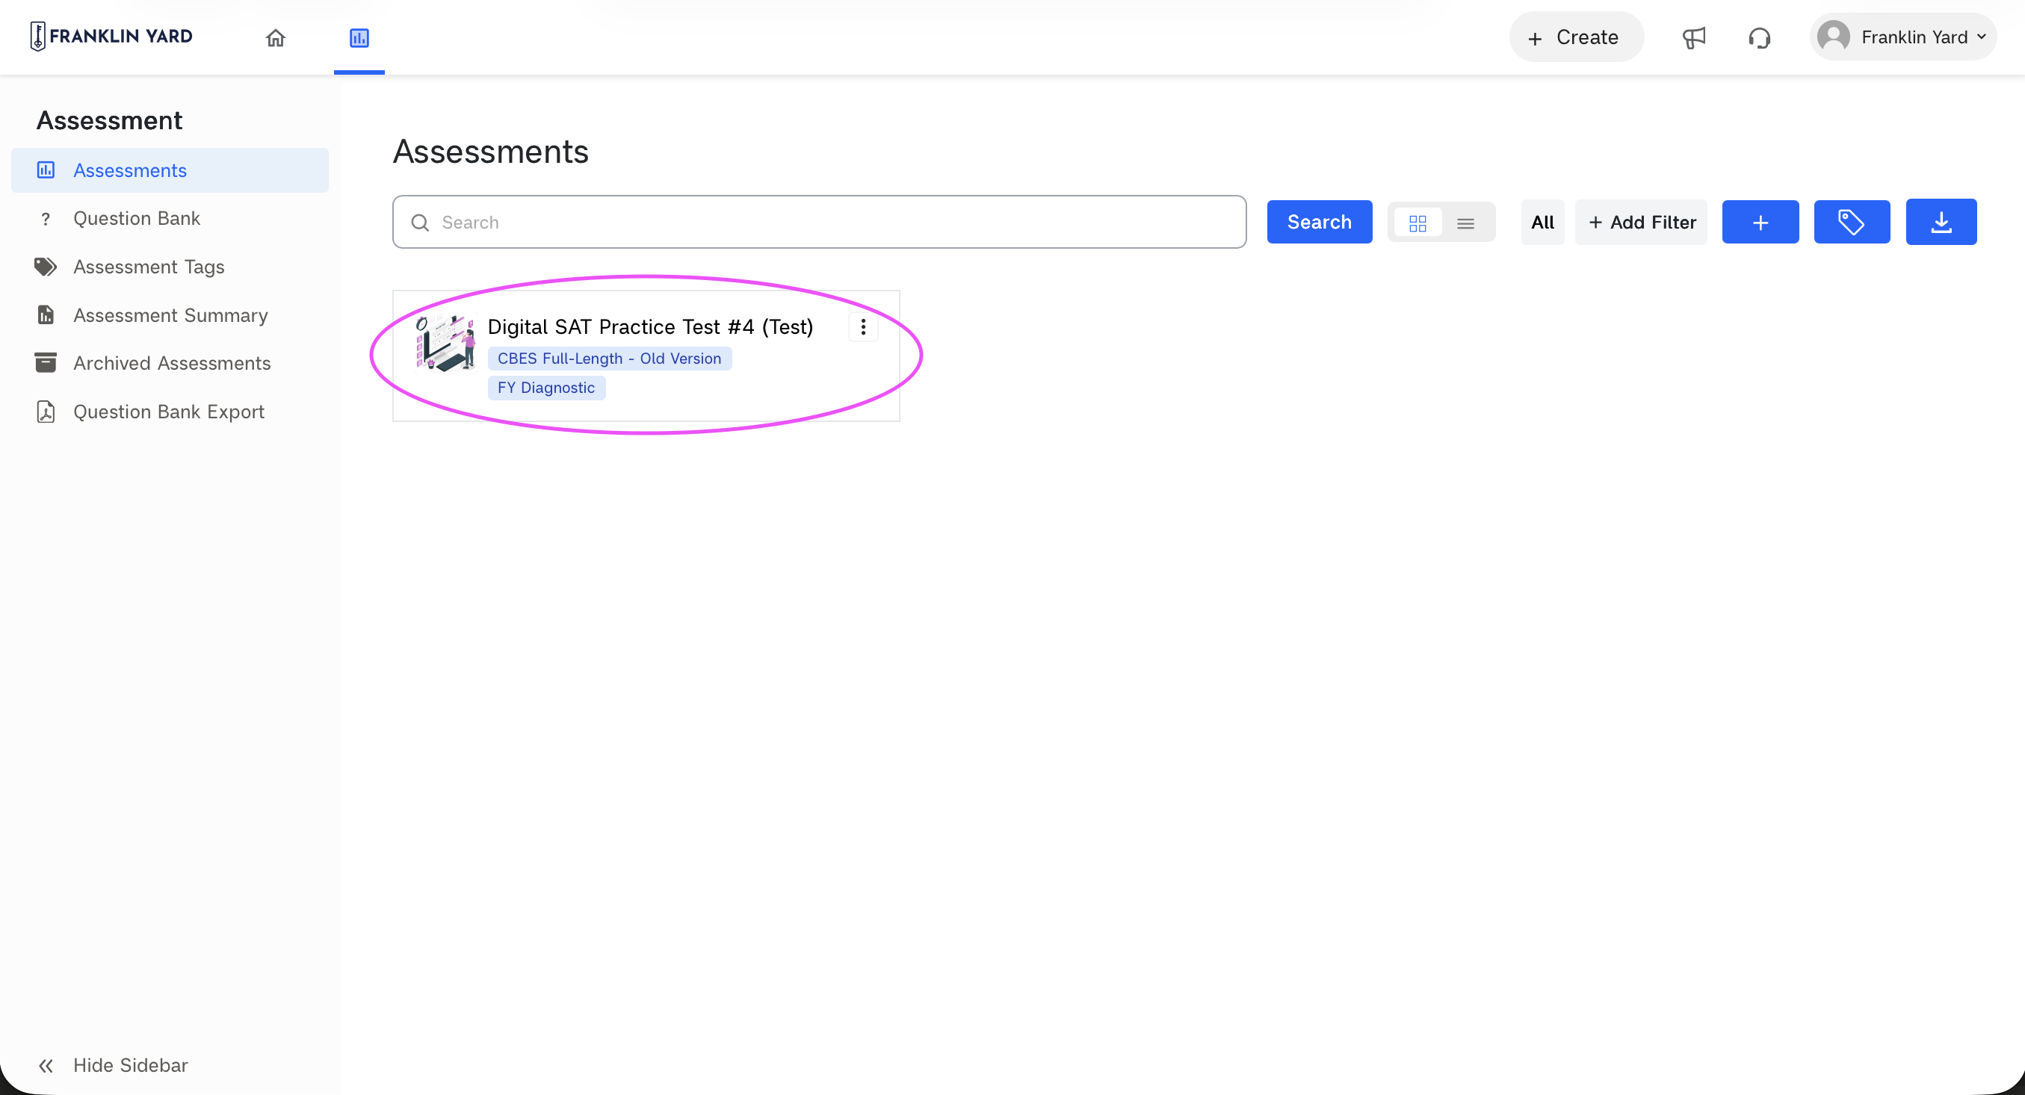Click the Create button

point(1576,37)
